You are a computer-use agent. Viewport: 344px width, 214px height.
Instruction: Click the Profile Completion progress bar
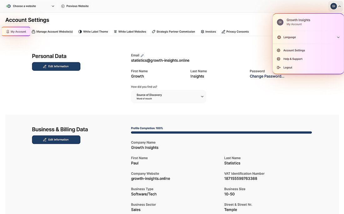tap(221, 132)
